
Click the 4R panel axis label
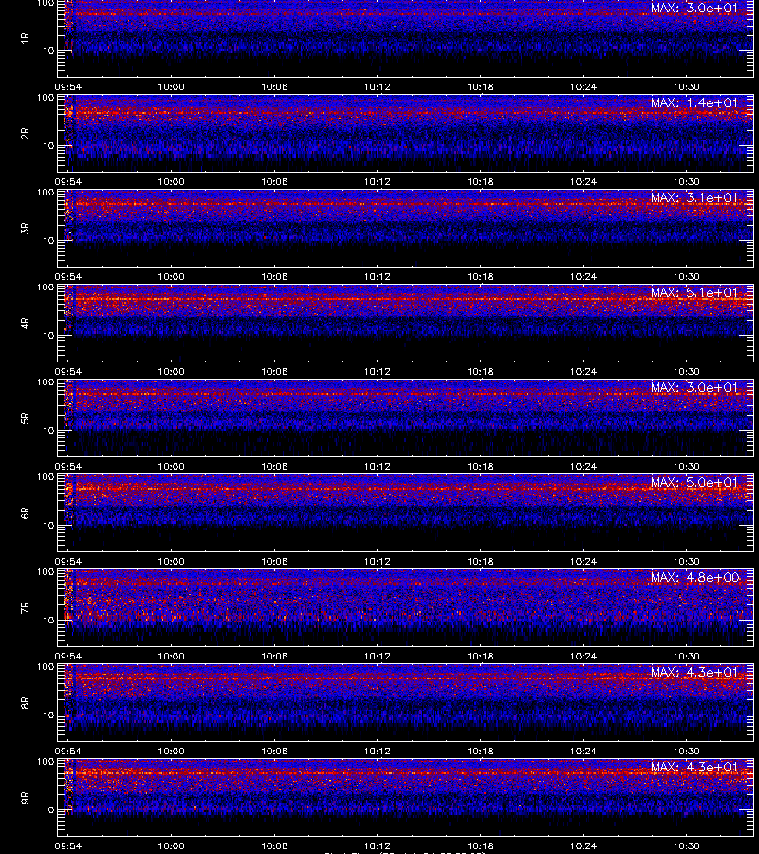pos(25,323)
